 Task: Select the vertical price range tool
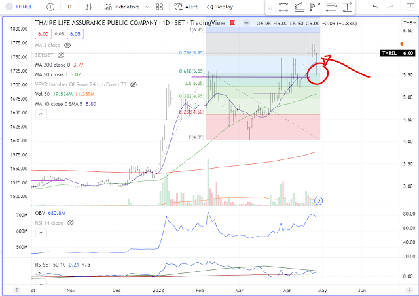[347, 7]
